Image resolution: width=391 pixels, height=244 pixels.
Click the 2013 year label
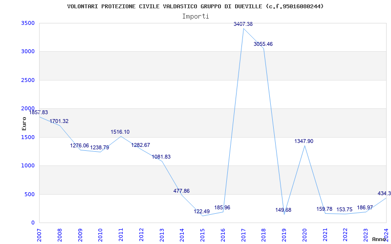click(162, 235)
